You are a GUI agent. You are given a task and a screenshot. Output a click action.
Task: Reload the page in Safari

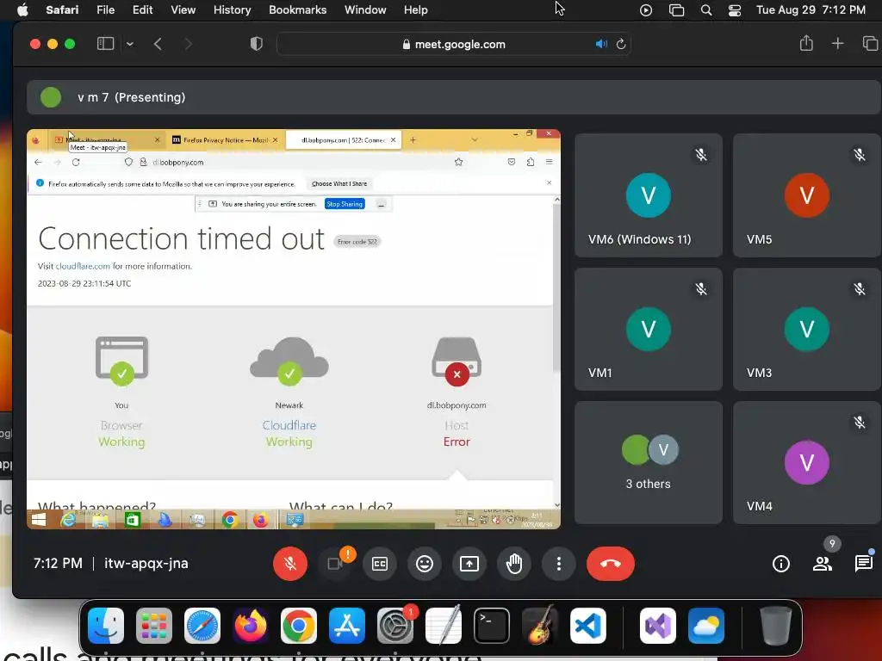pyautogui.click(x=621, y=44)
